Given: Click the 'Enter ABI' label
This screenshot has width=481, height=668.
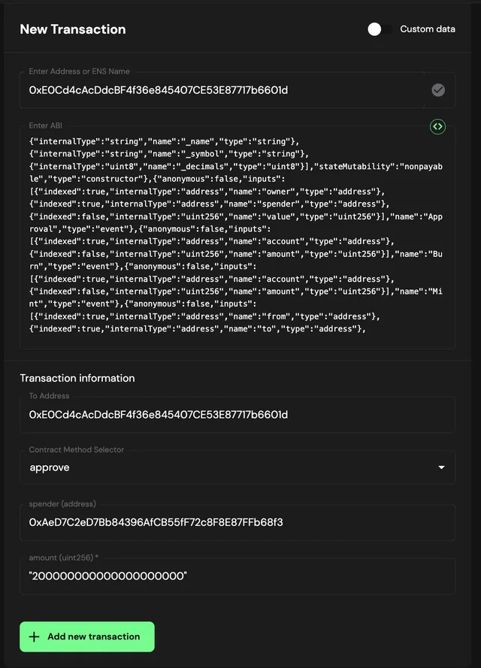Looking at the screenshot, I should 46,125.
